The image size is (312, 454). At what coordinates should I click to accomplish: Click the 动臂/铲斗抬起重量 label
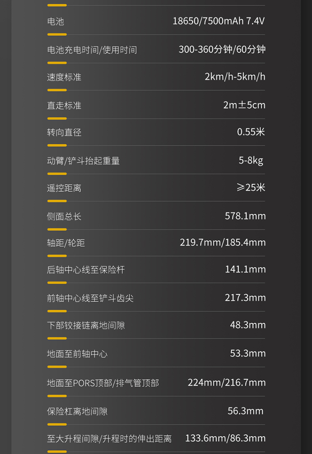pyautogui.click(x=83, y=161)
